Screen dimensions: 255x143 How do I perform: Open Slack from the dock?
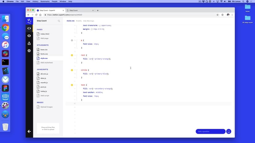[5, 53]
